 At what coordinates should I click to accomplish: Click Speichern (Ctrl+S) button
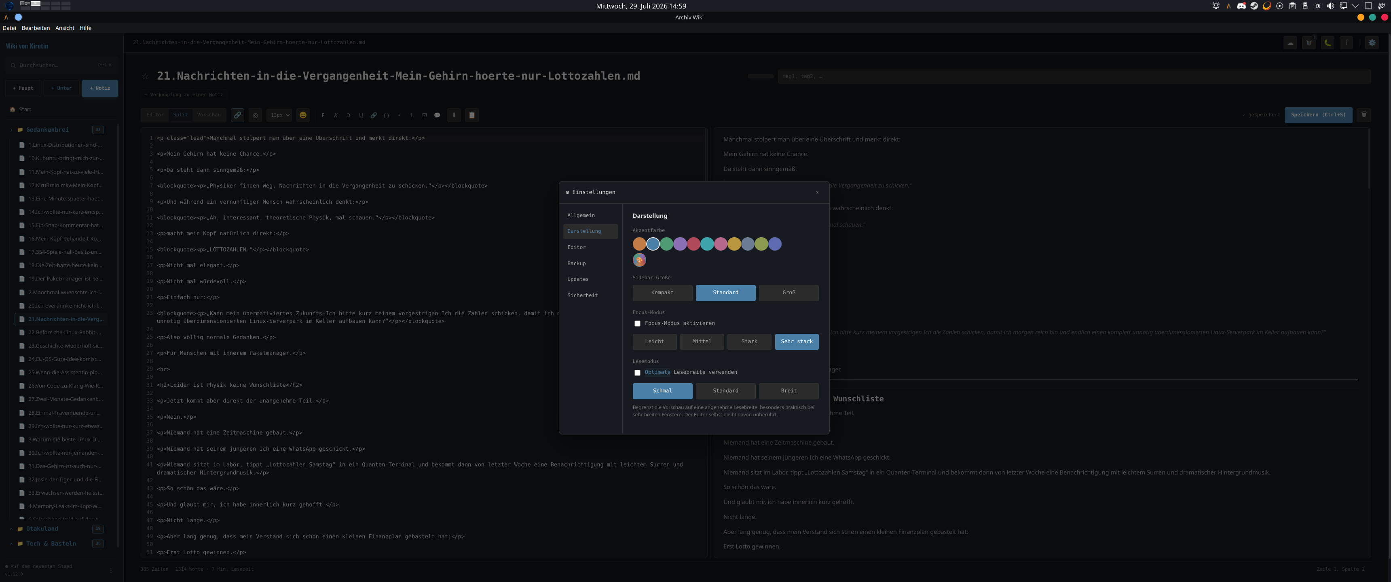point(1319,115)
